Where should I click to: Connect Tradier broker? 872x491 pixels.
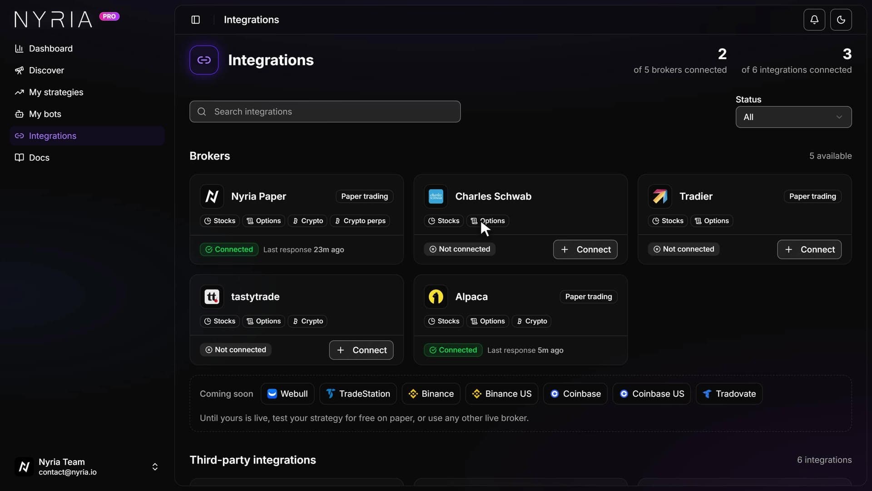point(809,250)
